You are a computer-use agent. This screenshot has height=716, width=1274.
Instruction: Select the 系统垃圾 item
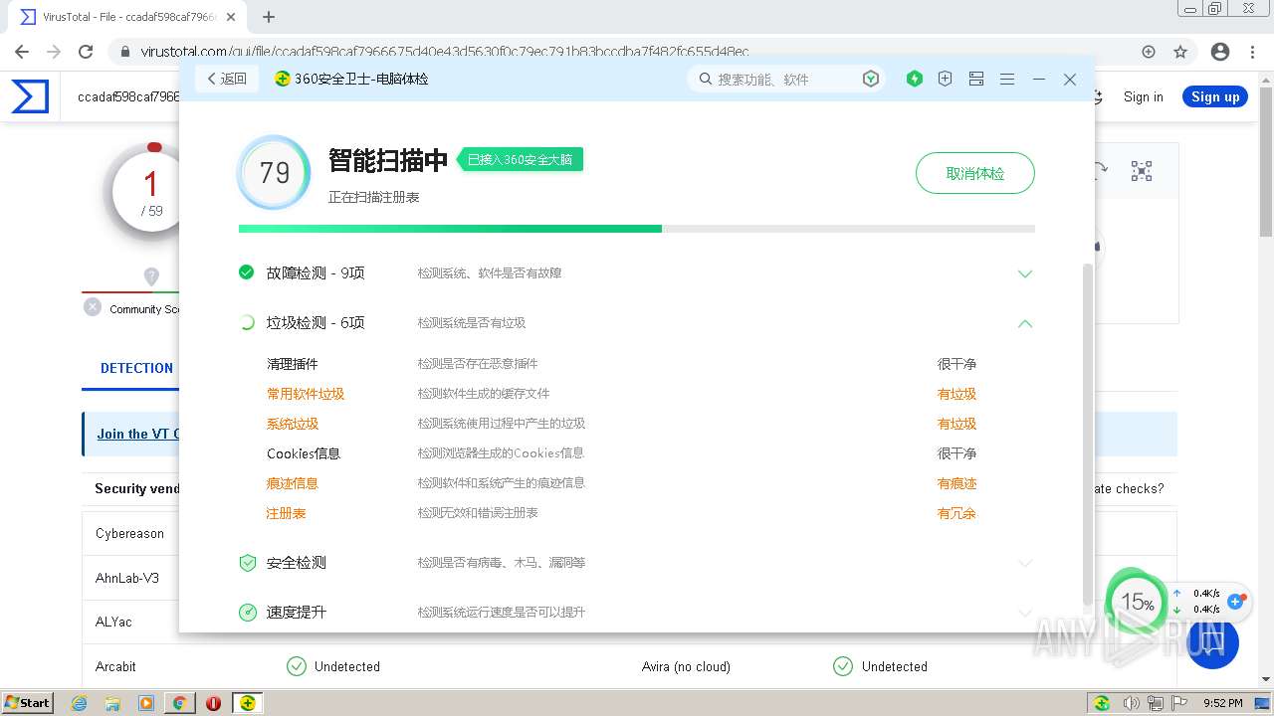click(292, 424)
